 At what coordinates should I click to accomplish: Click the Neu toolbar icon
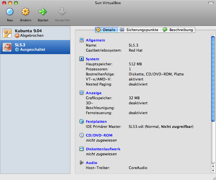(x=10, y=11)
